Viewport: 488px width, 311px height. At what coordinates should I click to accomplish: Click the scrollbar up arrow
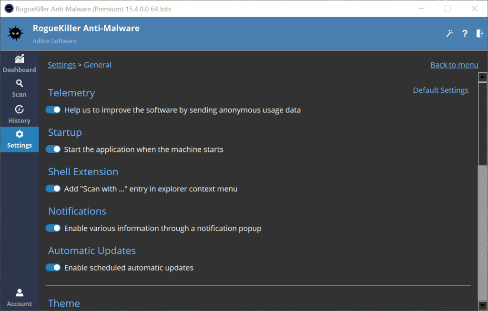pos(482,77)
